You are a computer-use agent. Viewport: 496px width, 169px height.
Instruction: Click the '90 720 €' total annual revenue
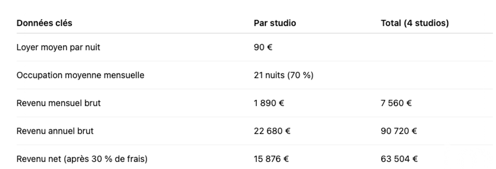(399, 131)
